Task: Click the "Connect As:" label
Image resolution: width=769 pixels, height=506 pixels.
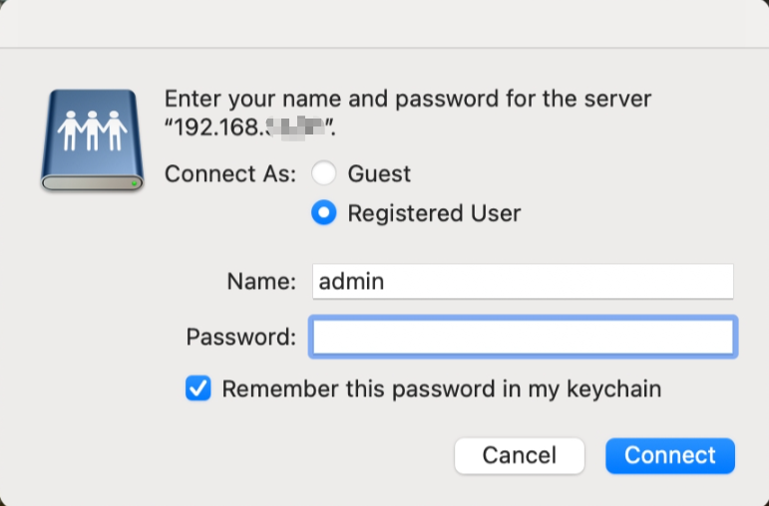Action: [230, 173]
